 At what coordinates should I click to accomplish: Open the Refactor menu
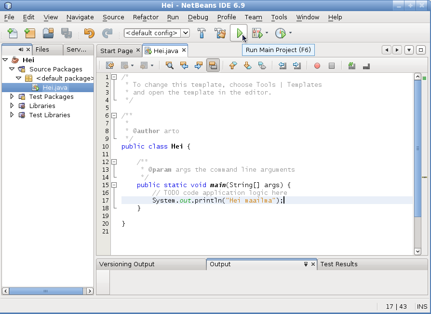tap(146, 17)
